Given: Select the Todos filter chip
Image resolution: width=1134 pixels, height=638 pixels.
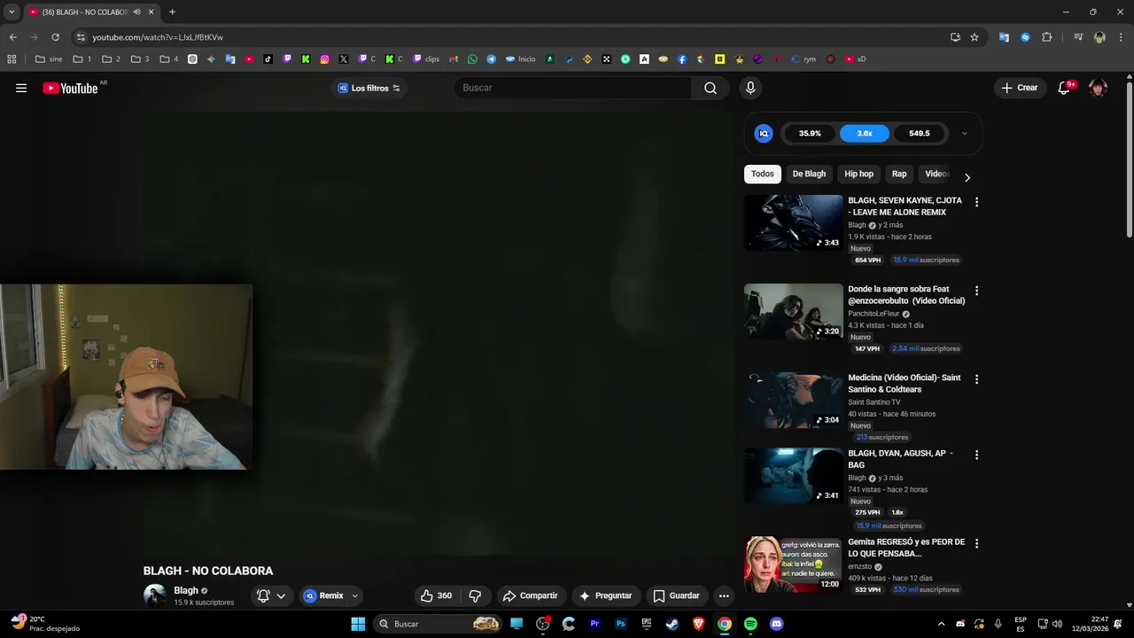Looking at the screenshot, I should tap(762, 174).
